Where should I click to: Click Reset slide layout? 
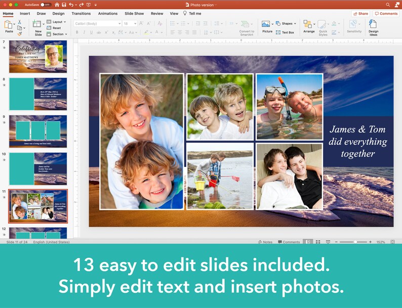point(54,28)
